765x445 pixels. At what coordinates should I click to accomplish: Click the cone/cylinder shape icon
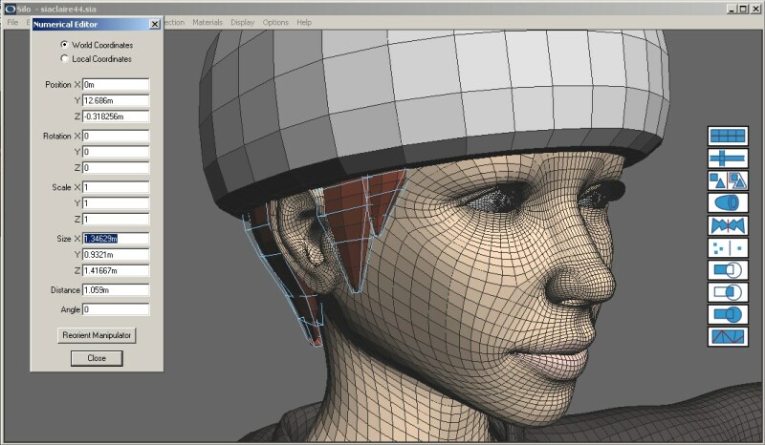(x=727, y=203)
